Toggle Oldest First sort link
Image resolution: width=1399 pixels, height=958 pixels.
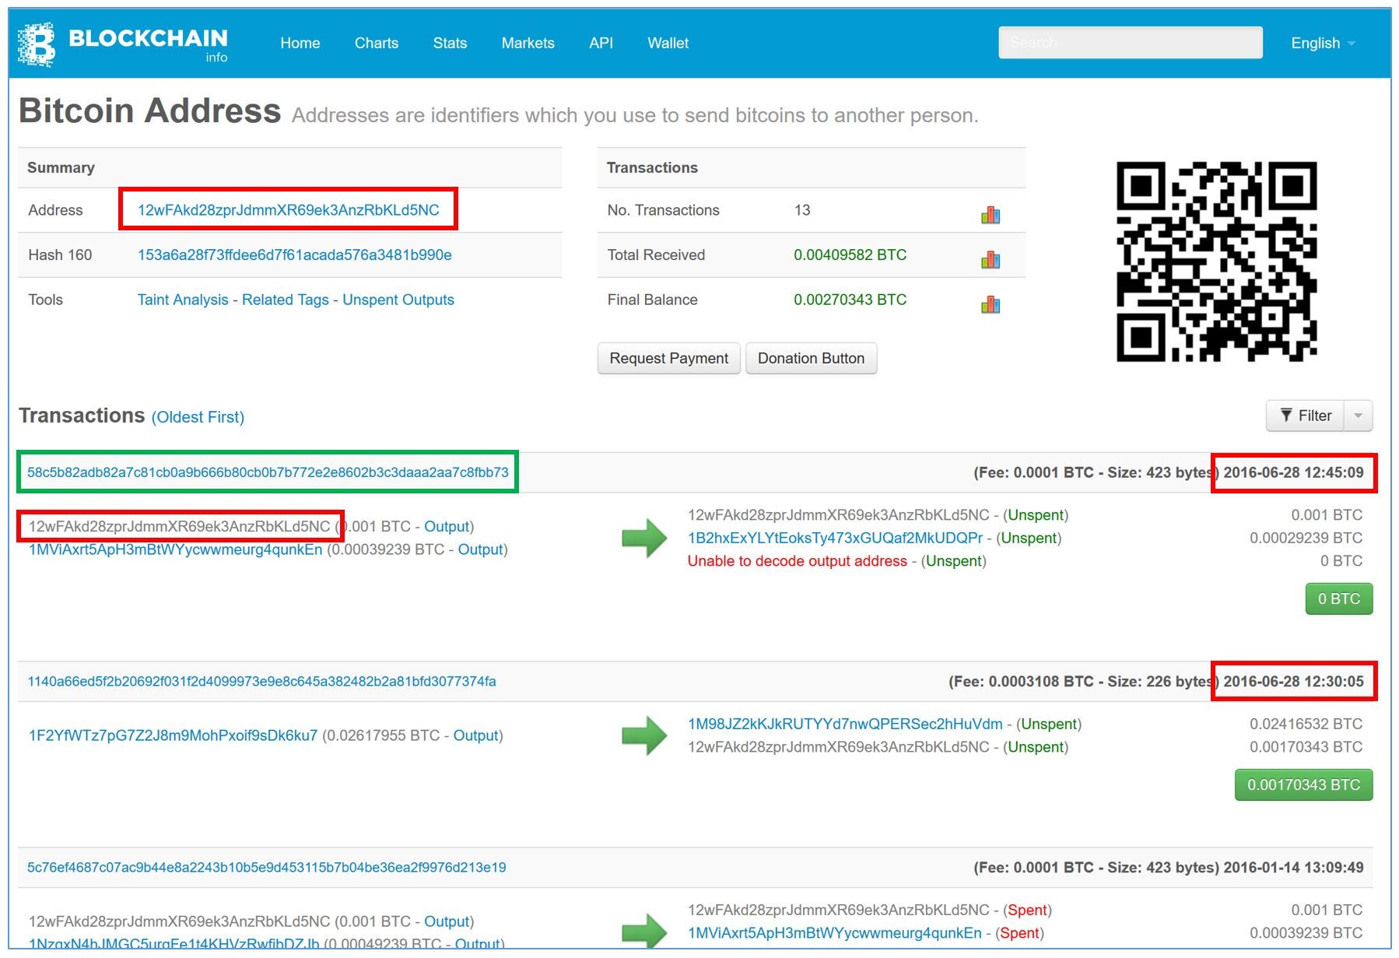coord(198,417)
